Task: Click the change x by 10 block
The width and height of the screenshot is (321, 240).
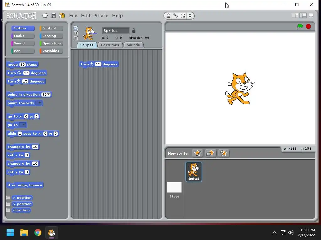Action: pos(23,147)
